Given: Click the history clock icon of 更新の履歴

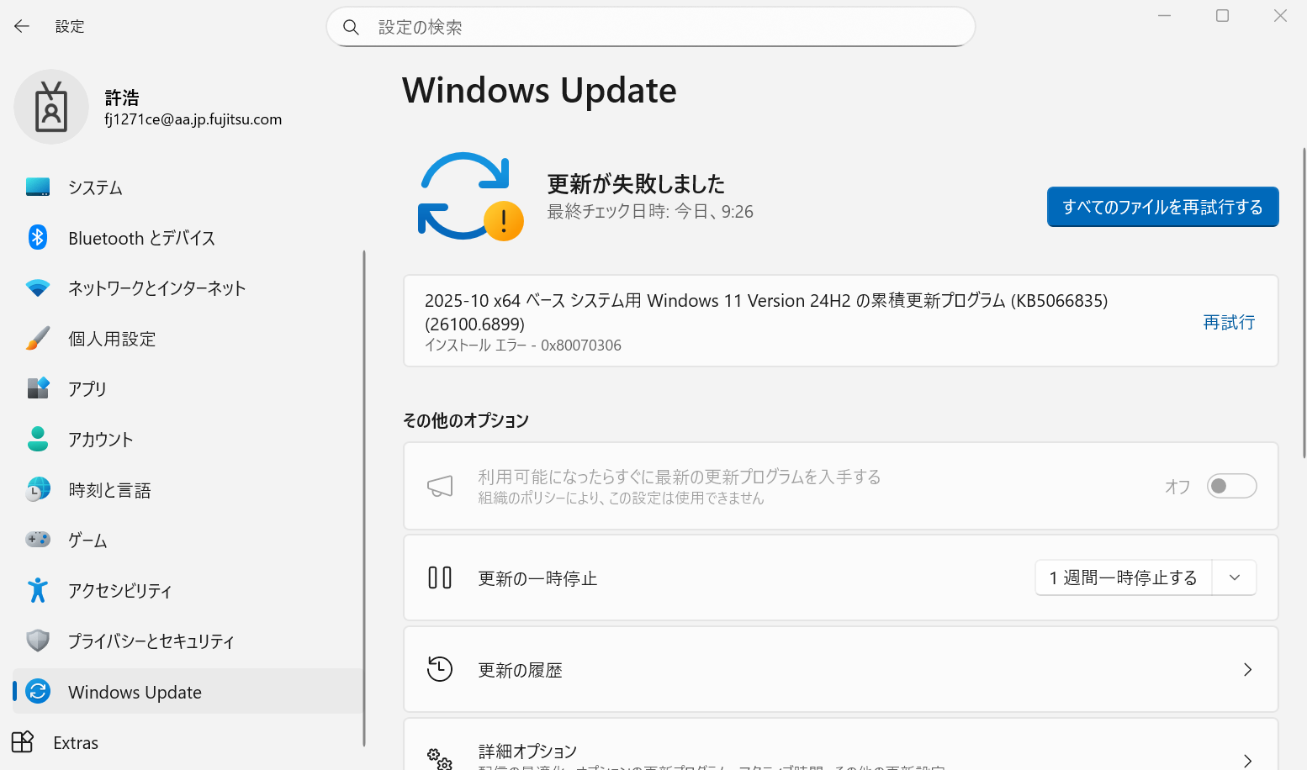Looking at the screenshot, I should click(x=440, y=669).
